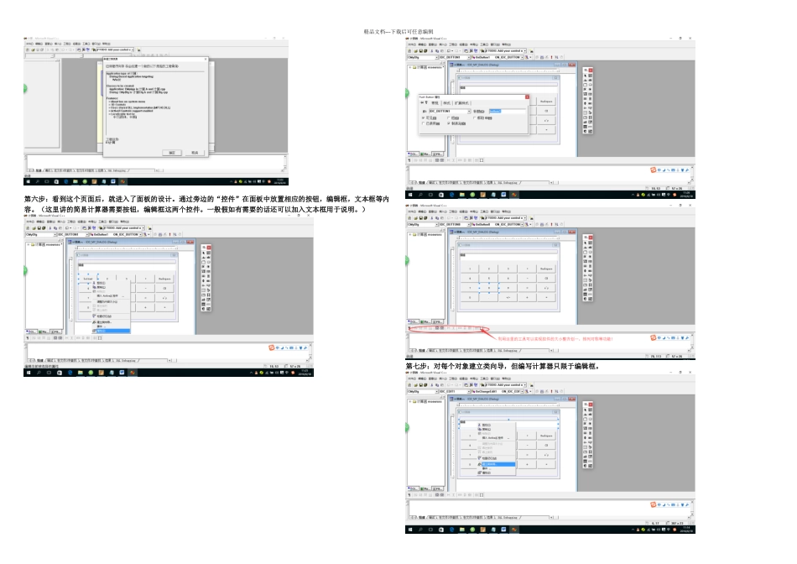Open File Explorer in top-right screenshot's taskbar
The width and height of the screenshot is (797, 564).
click(x=462, y=194)
